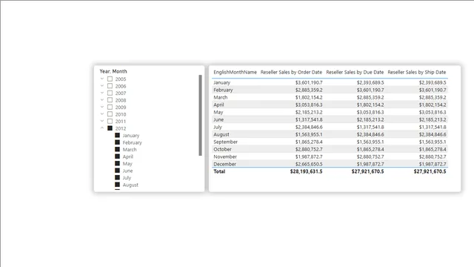Uncheck the August month checkbox
Image resolution: width=474 pixels, height=267 pixels.
pos(117,185)
